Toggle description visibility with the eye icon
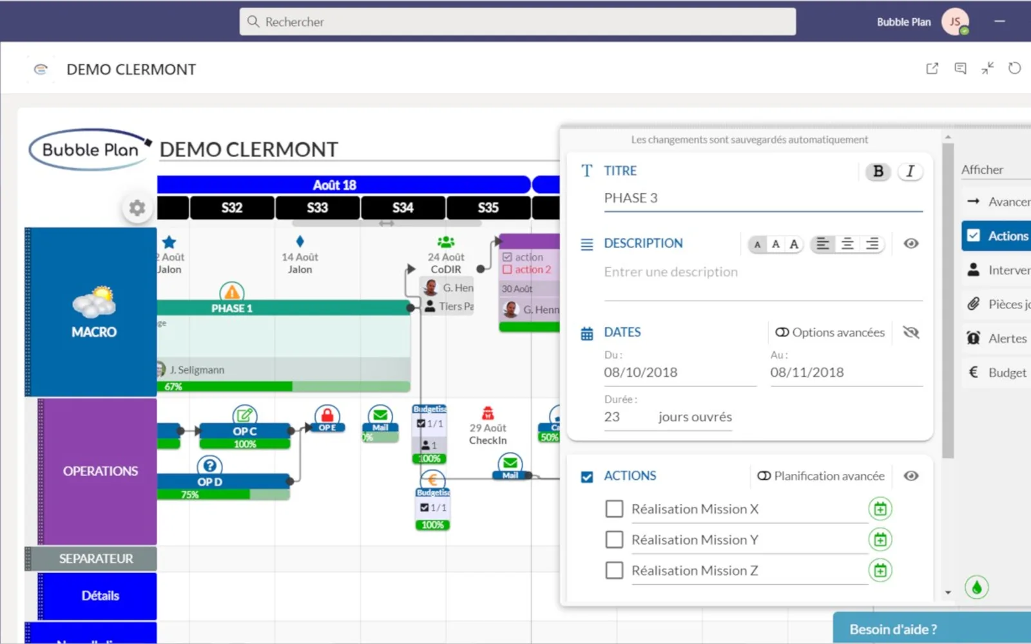The height and width of the screenshot is (644, 1031). tap(911, 243)
